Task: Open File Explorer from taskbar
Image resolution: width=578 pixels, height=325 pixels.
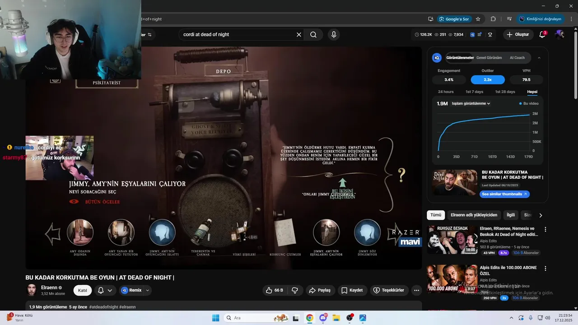Action: pos(336,318)
